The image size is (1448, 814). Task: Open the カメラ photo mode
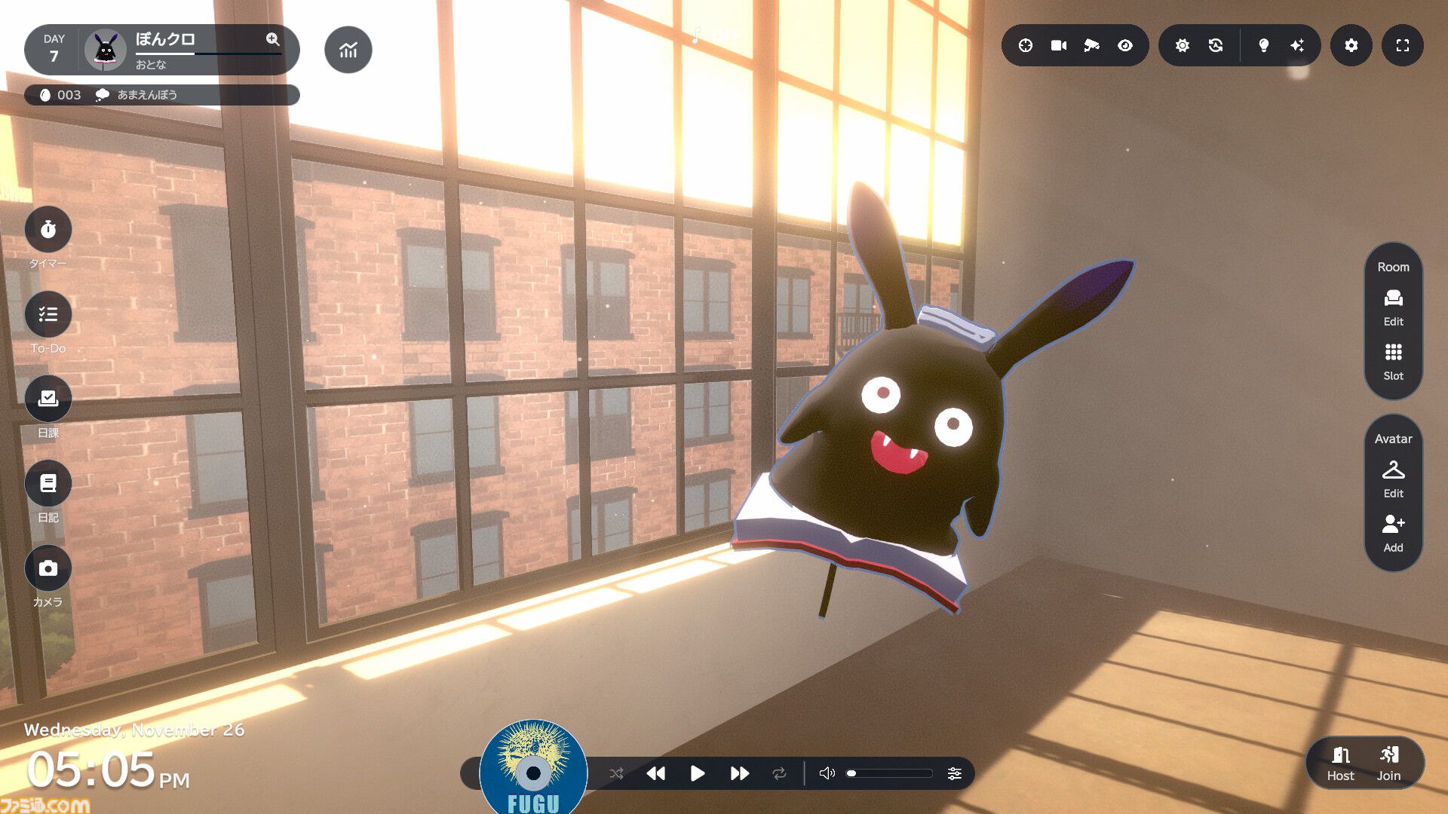48,568
